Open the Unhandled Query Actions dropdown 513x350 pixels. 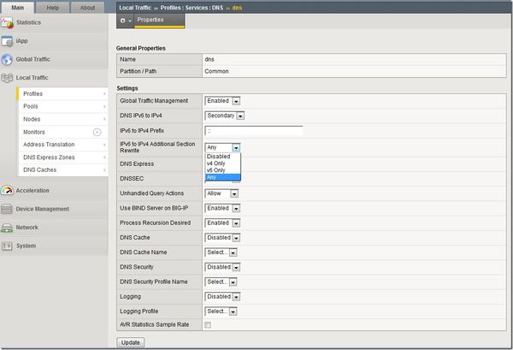[x=221, y=193]
